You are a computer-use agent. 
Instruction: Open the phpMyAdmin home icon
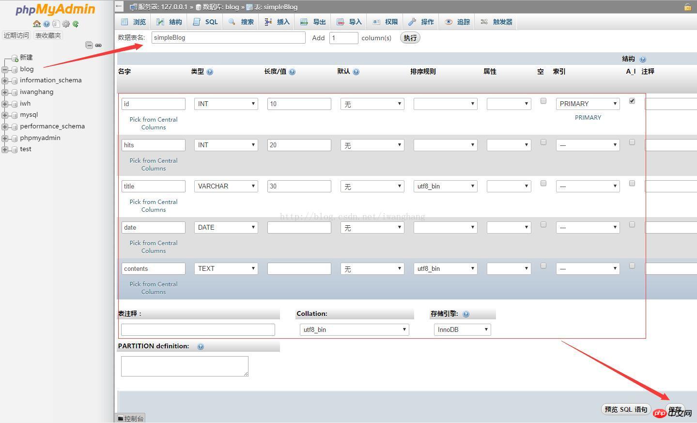click(37, 24)
